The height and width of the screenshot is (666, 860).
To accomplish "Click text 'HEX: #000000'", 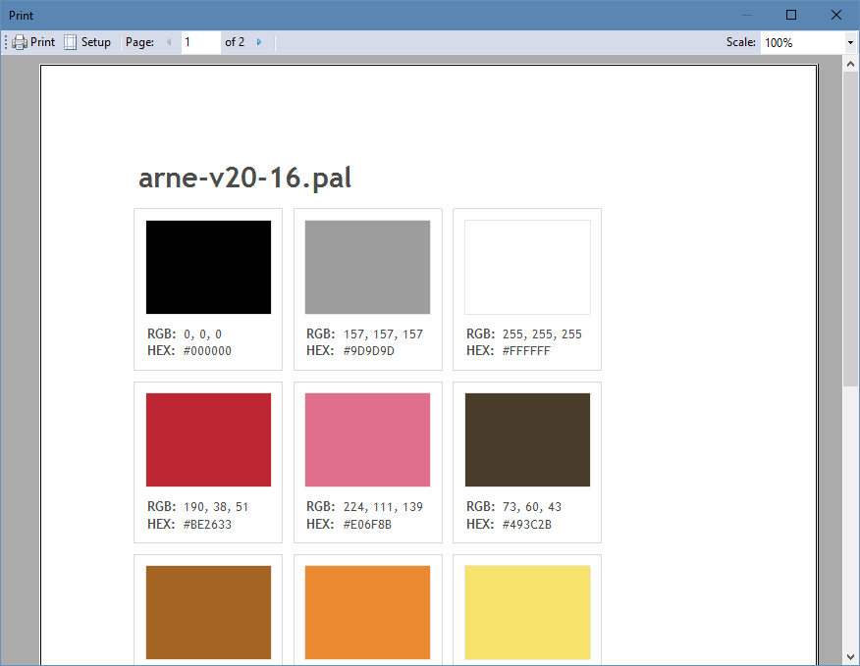I will point(189,351).
